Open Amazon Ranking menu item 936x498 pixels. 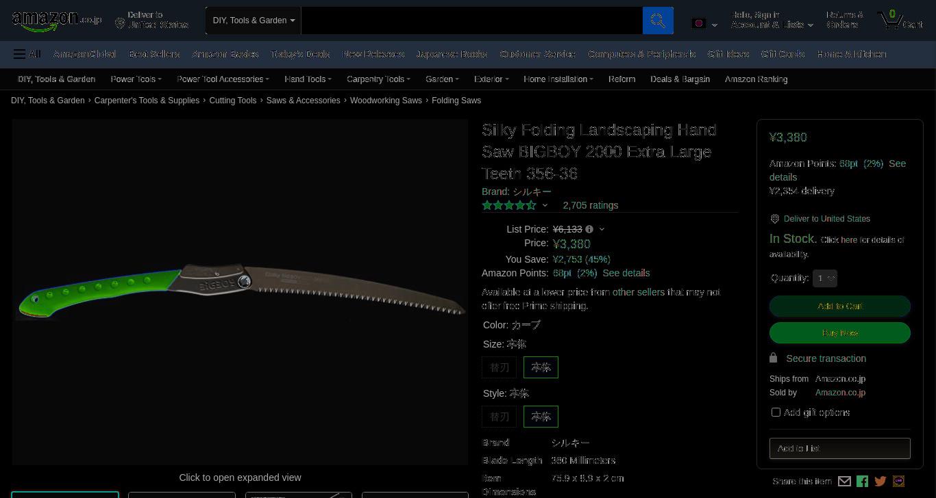(x=756, y=79)
